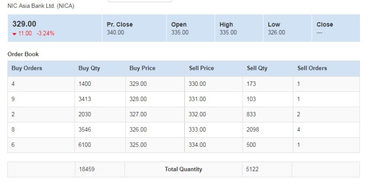The width and height of the screenshot is (370, 186).
Task: Select the 330.00 sell price cell
Action: point(197,84)
